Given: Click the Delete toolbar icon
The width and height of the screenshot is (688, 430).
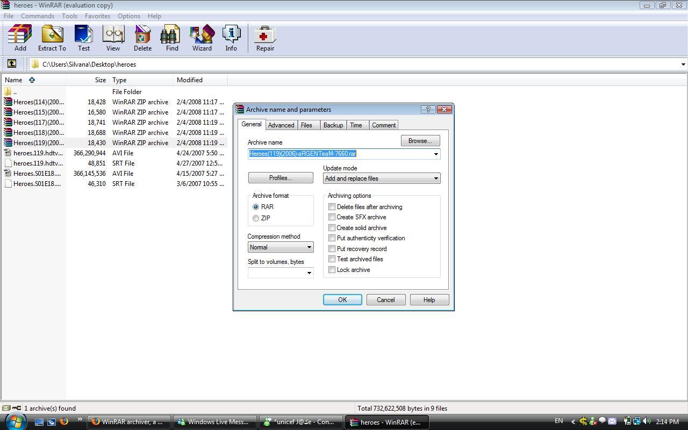Looking at the screenshot, I should click(x=142, y=35).
